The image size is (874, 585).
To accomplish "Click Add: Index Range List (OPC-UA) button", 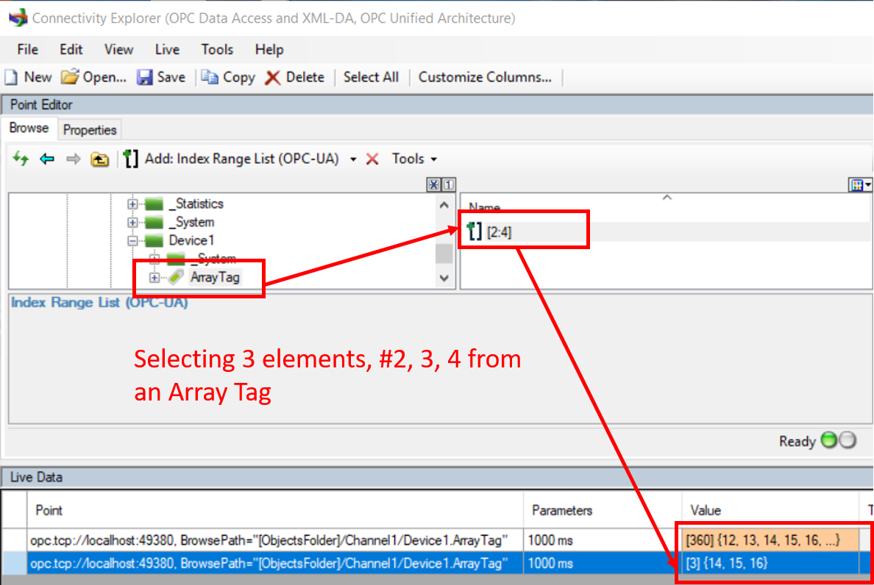I will coord(231,159).
